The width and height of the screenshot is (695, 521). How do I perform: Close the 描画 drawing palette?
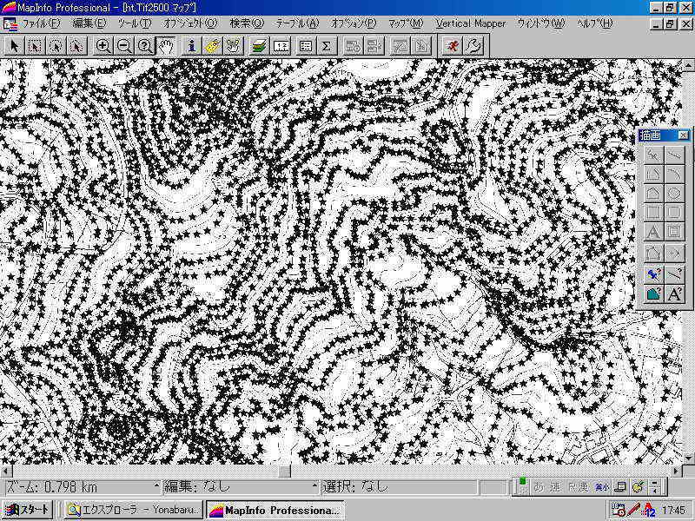coord(684,135)
